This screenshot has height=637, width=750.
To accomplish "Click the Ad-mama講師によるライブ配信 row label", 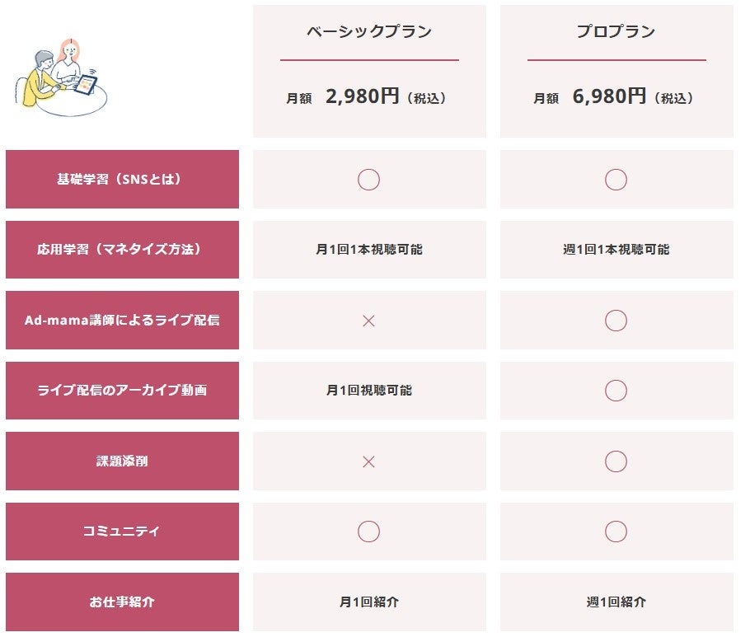I will (122, 321).
